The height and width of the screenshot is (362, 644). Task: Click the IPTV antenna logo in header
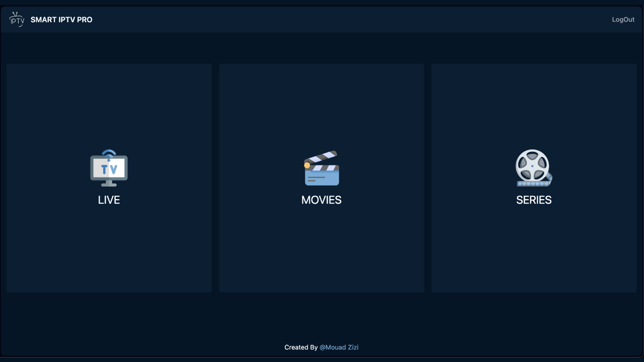click(17, 20)
